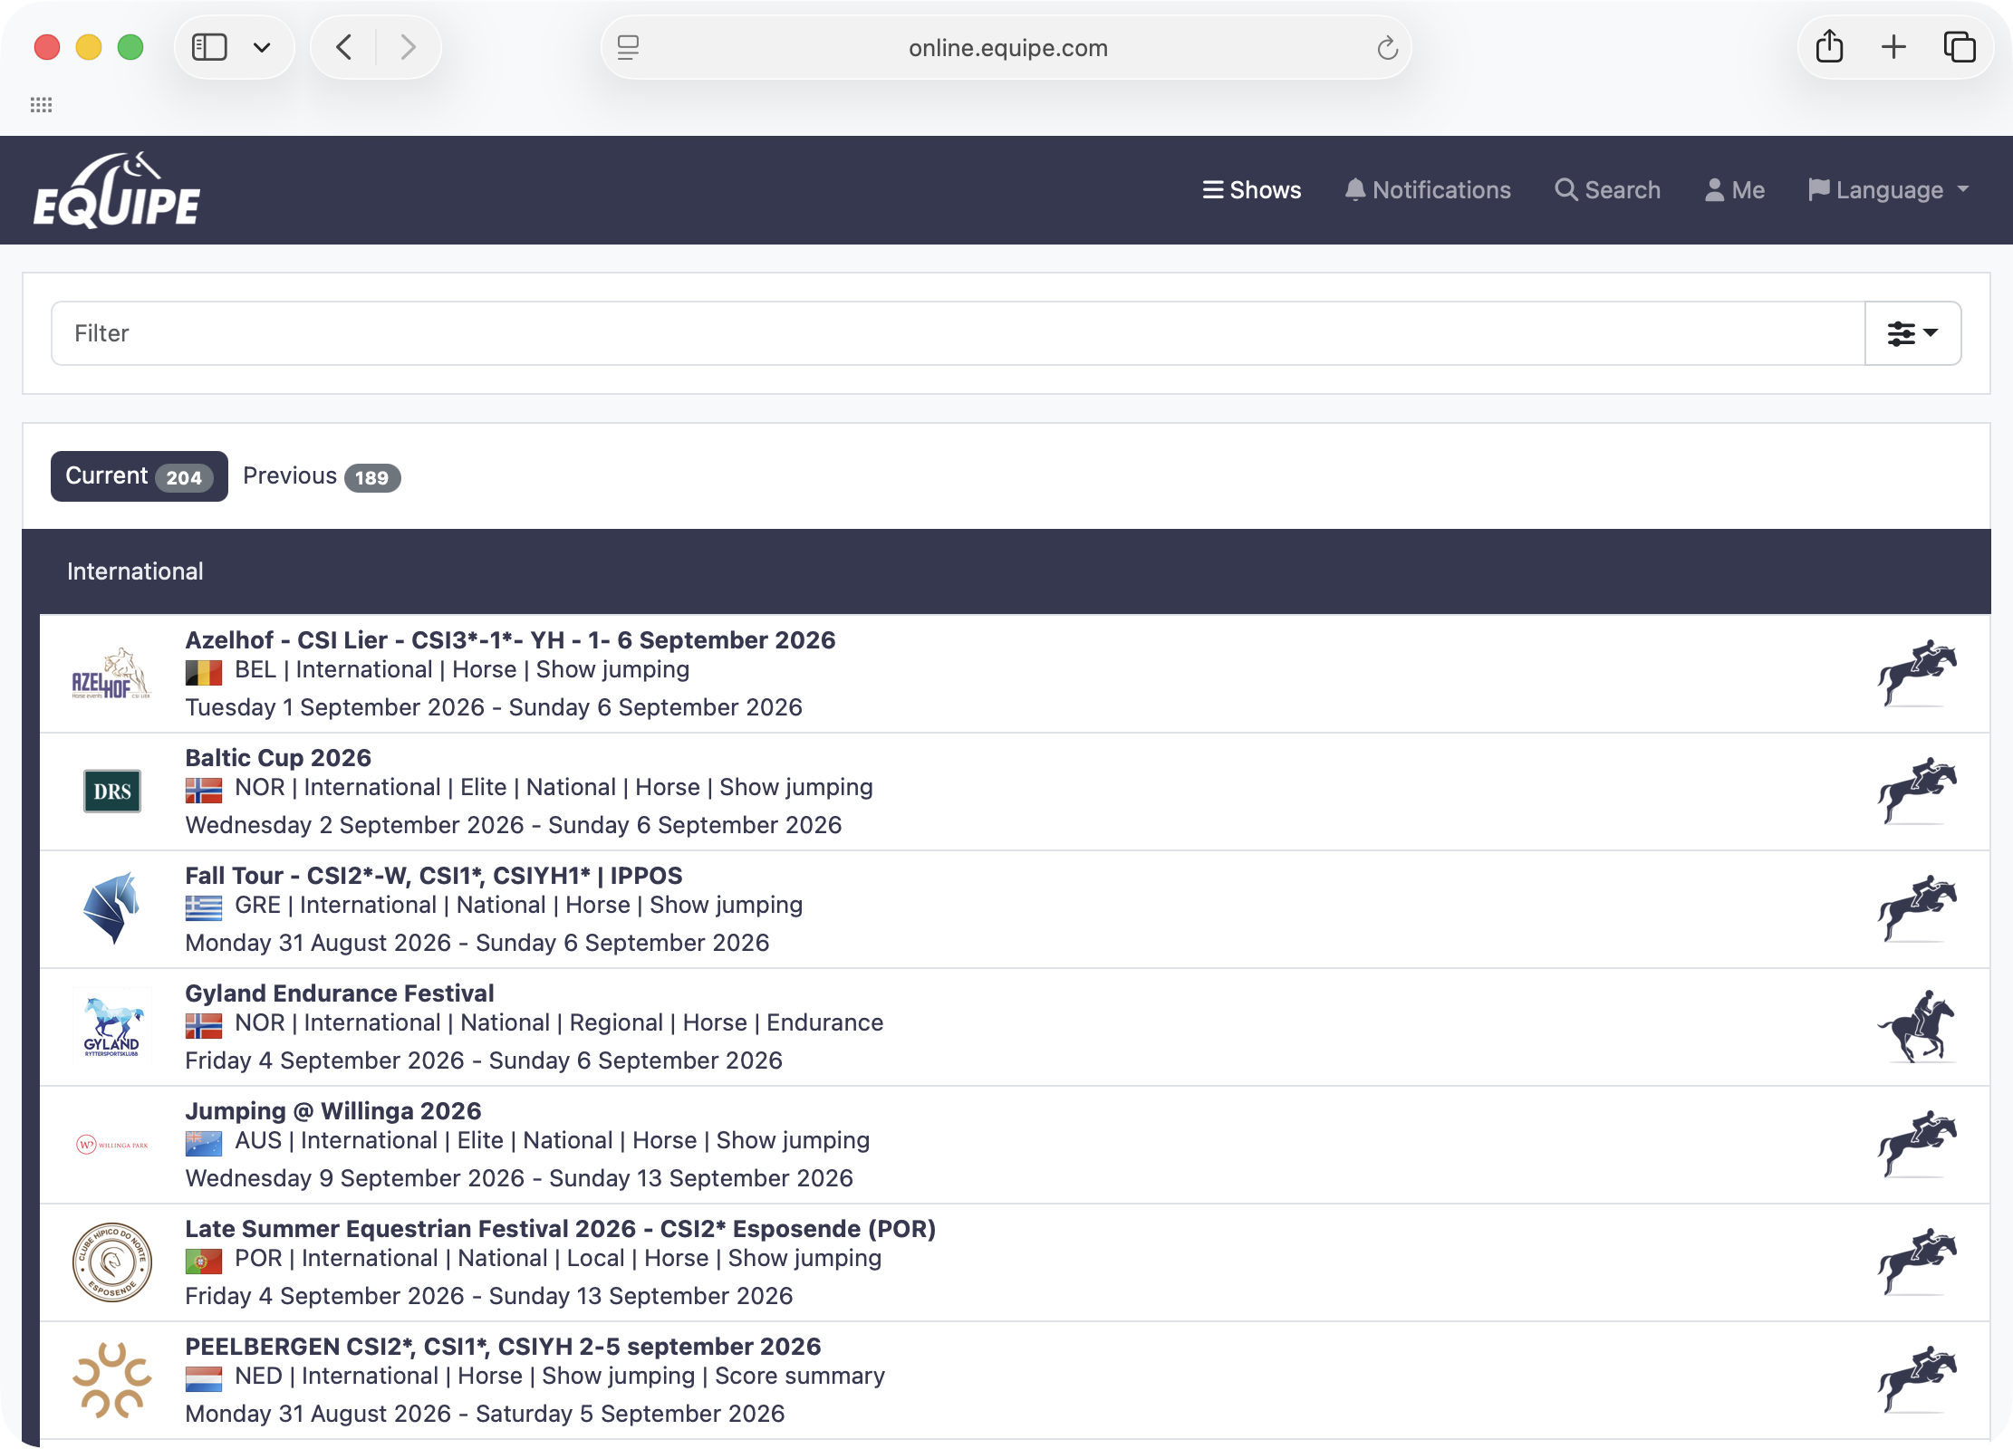Click the Netherlands flag in Peelbergen row
Screen dimensions: 2013x1449
pos(204,1378)
